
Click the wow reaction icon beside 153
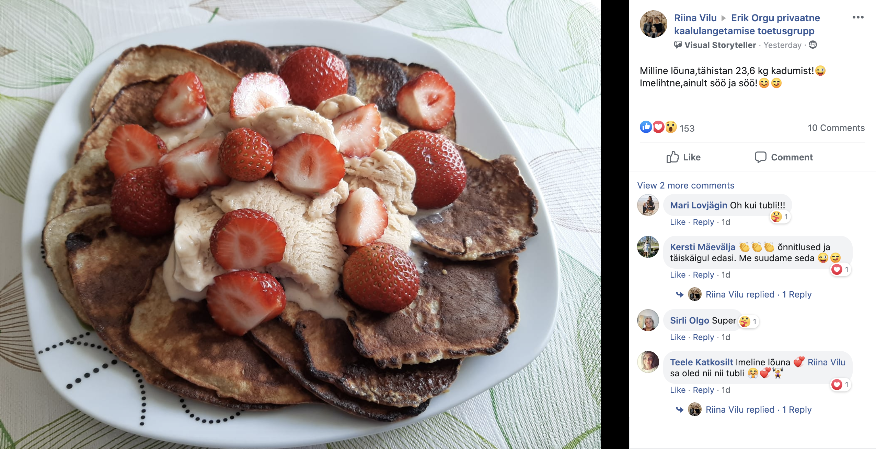(x=671, y=127)
